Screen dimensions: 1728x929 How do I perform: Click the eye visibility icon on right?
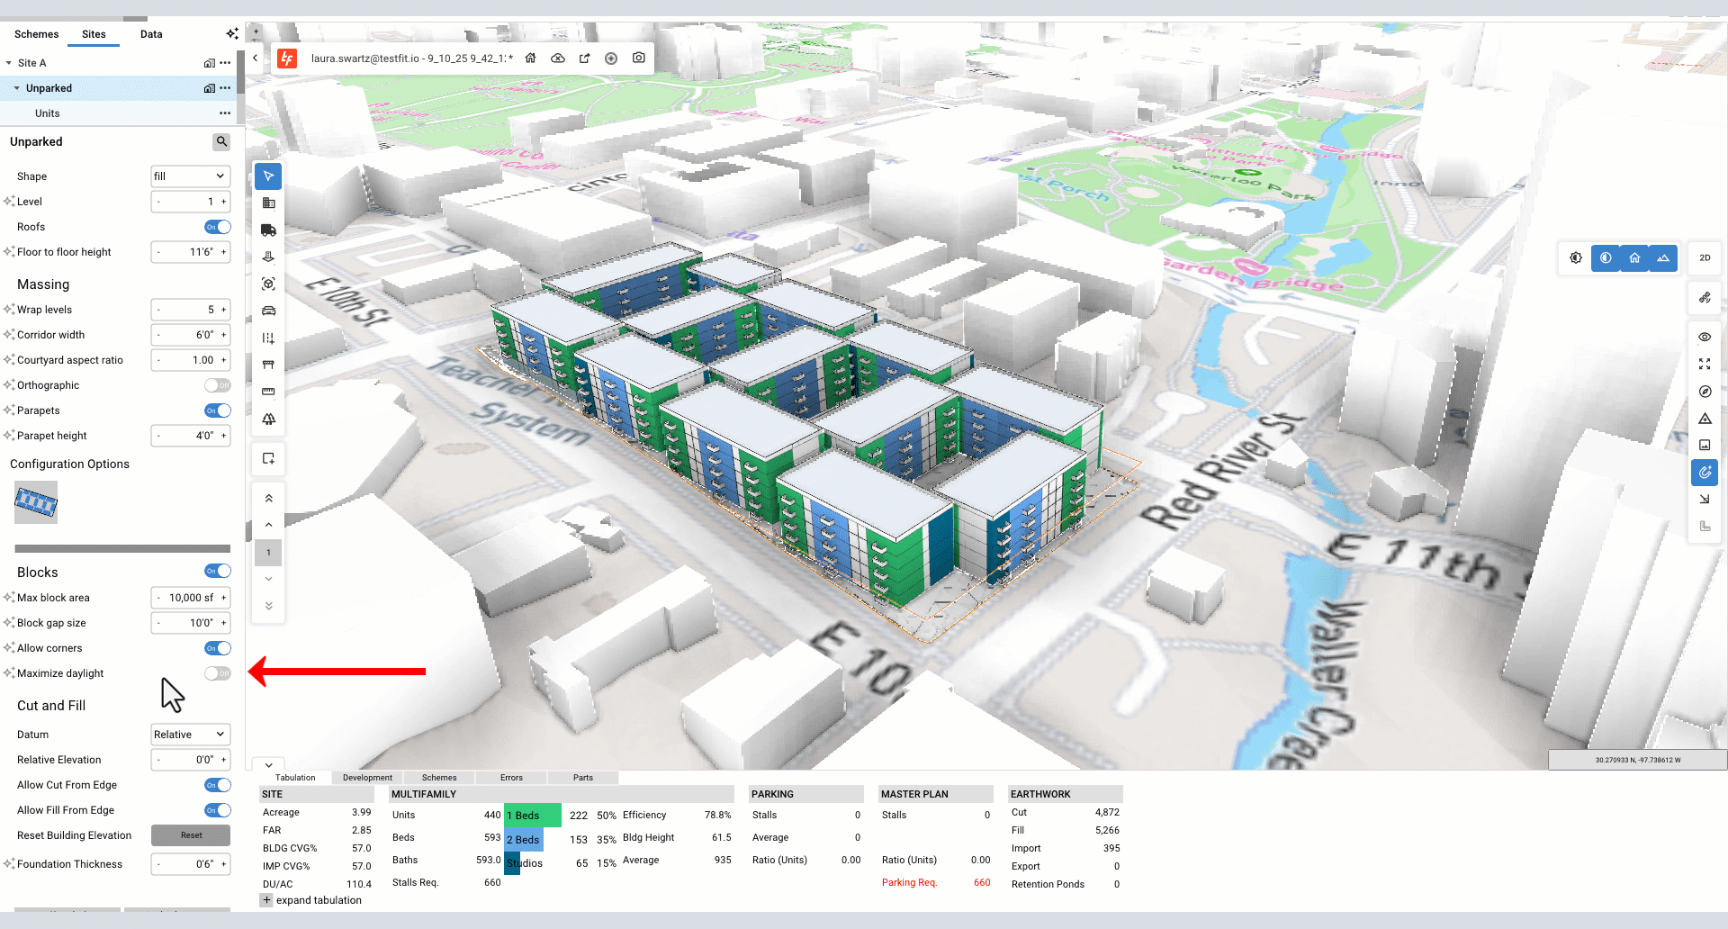point(1705,337)
